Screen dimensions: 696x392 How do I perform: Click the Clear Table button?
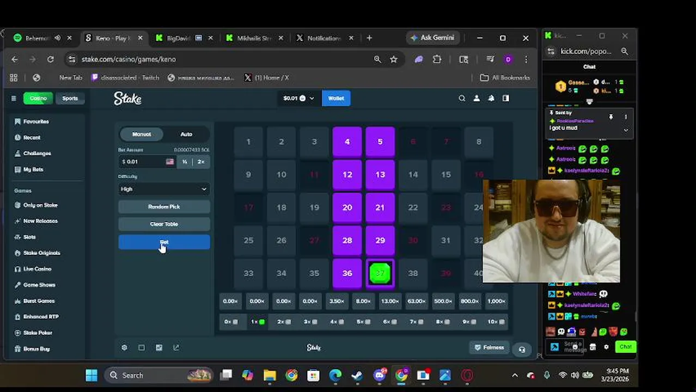(x=164, y=224)
